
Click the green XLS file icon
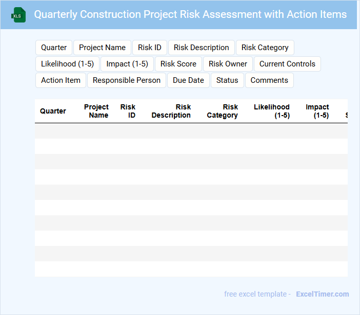tap(18, 15)
